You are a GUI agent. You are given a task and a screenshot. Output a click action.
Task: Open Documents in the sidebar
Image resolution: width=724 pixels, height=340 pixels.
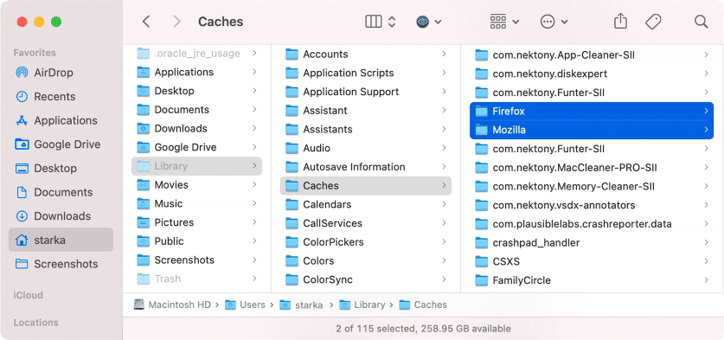(x=61, y=192)
